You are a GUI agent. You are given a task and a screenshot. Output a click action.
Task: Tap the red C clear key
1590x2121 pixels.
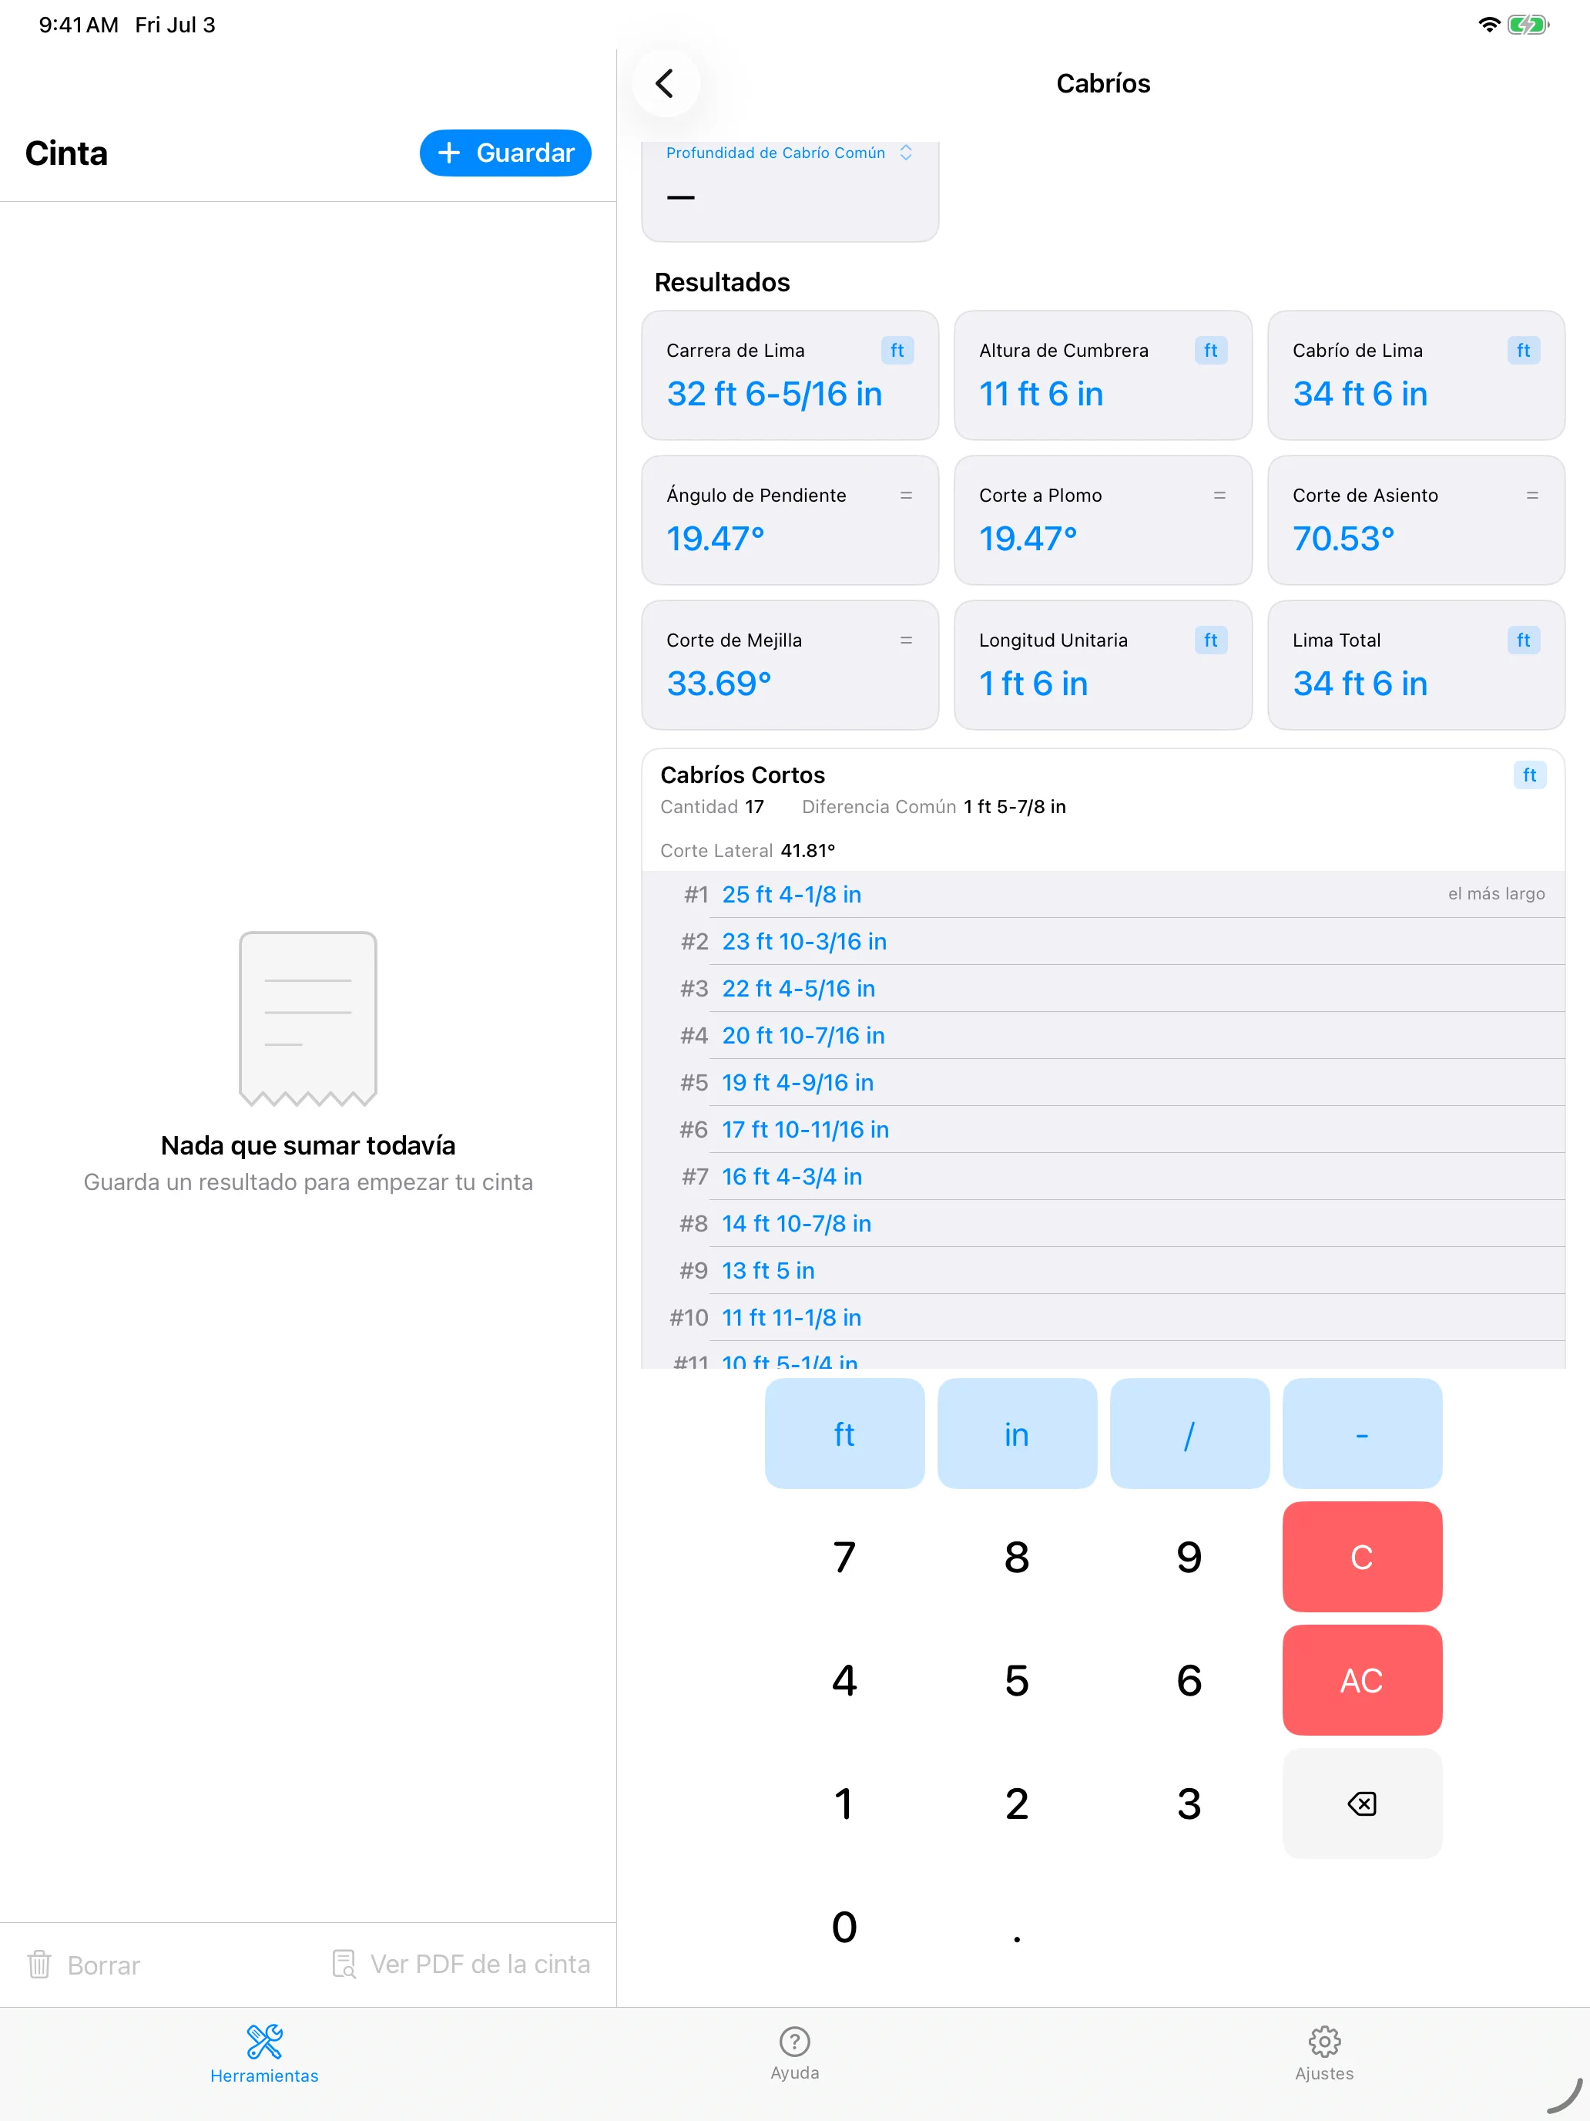[1362, 1557]
